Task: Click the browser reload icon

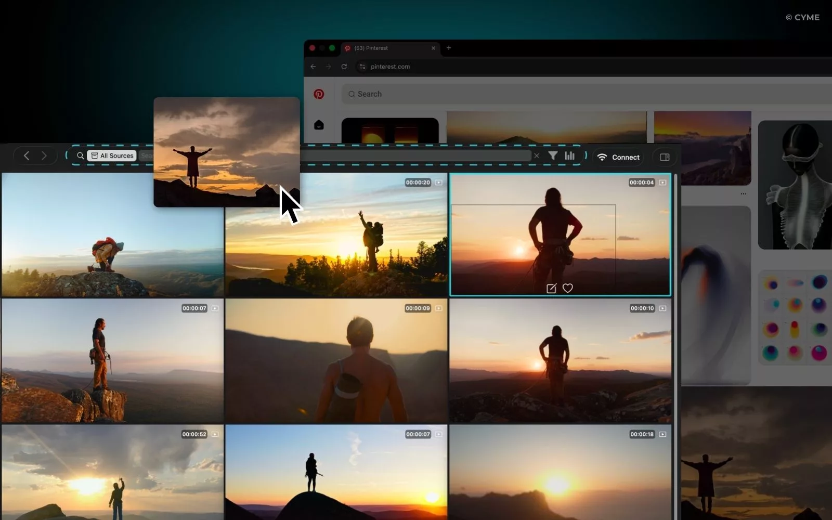Action: click(x=345, y=67)
